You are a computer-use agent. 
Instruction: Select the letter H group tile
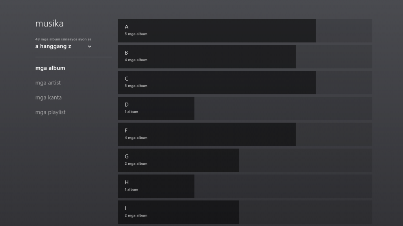[x=156, y=186]
